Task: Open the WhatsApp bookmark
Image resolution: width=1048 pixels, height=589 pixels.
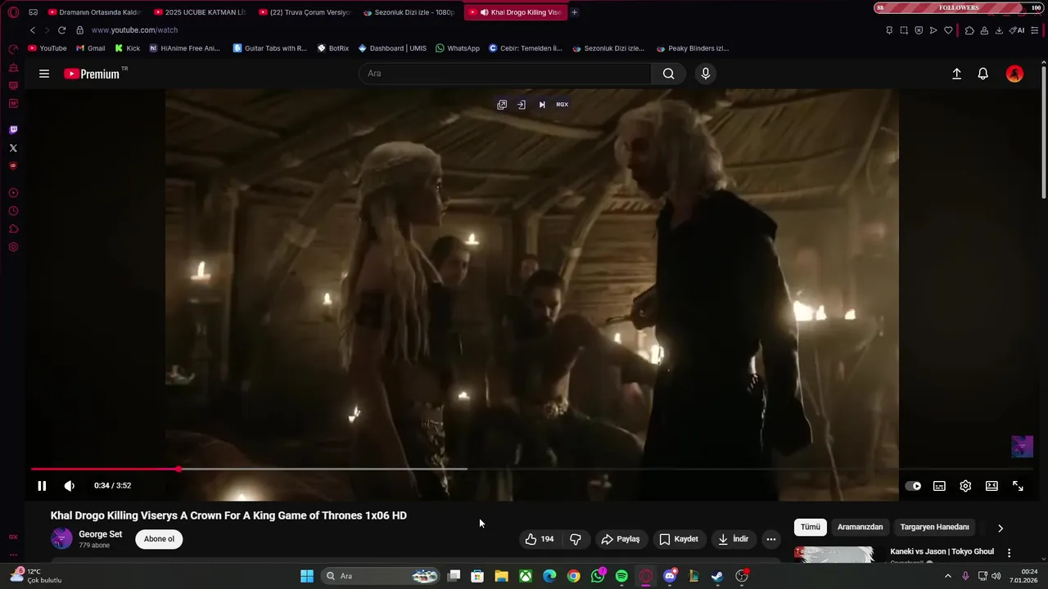Action: point(458,48)
